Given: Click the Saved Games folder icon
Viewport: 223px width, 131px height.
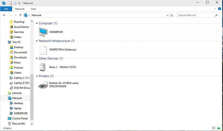Looking at the screenshot, I should [x=11, y=27].
